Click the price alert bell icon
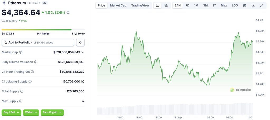The image size is (270, 120). coord(80,42)
